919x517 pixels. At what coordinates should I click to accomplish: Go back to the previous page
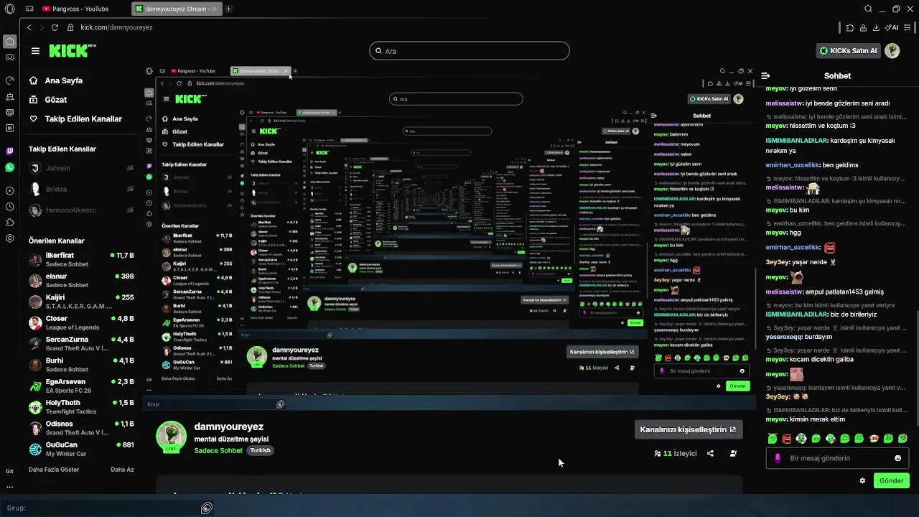[x=29, y=27]
